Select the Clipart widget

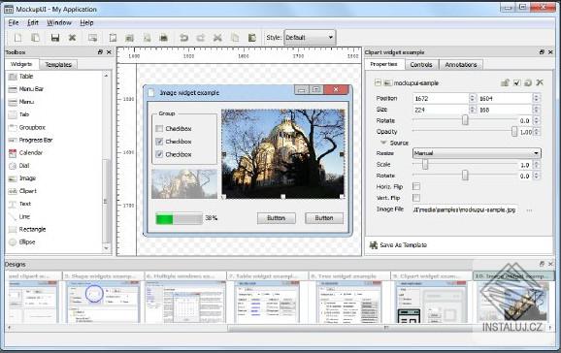pyautogui.click(x=22, y=191)
